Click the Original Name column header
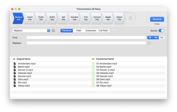Viewport: 177px width, 112px height. click(x=23, y=59)
